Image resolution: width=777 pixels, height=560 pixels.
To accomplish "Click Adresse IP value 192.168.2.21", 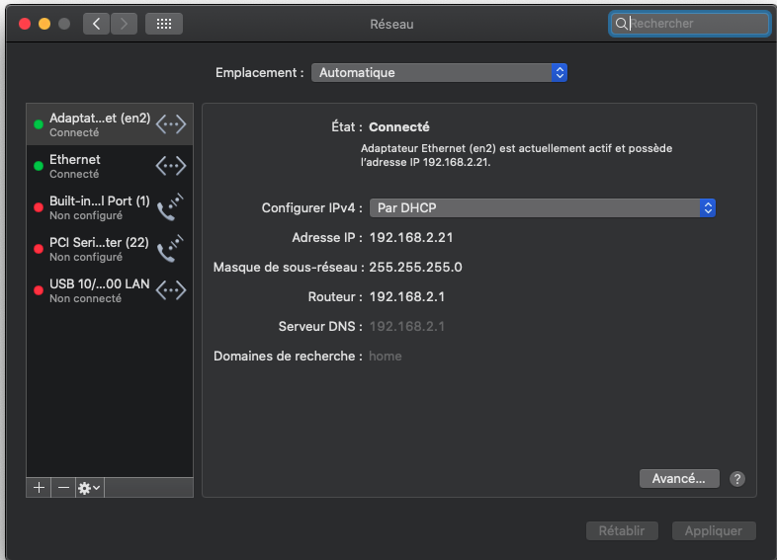I will (x=411, y=238).
